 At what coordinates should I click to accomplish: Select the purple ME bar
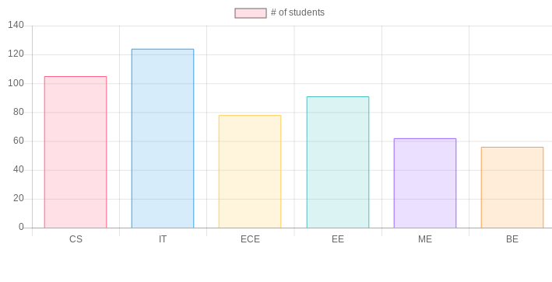[x=425, y=183]
